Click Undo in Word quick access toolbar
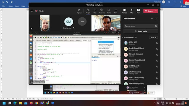This screenshot has width=189, height=106. point(7,2)
